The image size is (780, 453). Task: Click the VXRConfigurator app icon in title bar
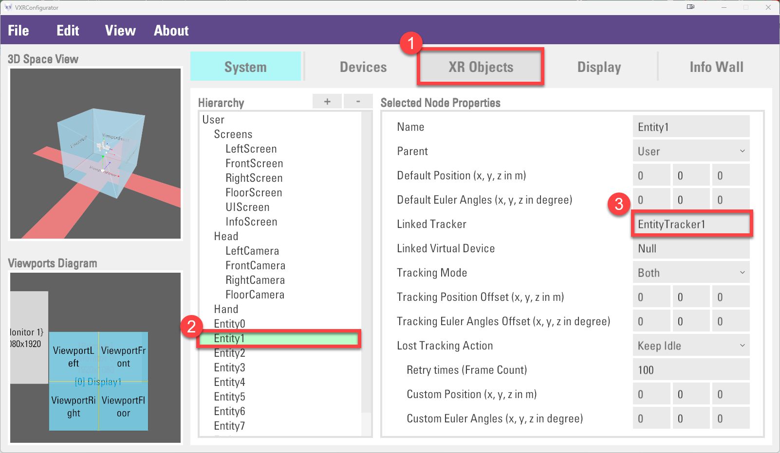pyautogui.click(x=8, y=7)
